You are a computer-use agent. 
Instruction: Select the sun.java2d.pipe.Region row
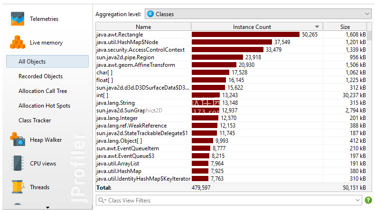231,57
